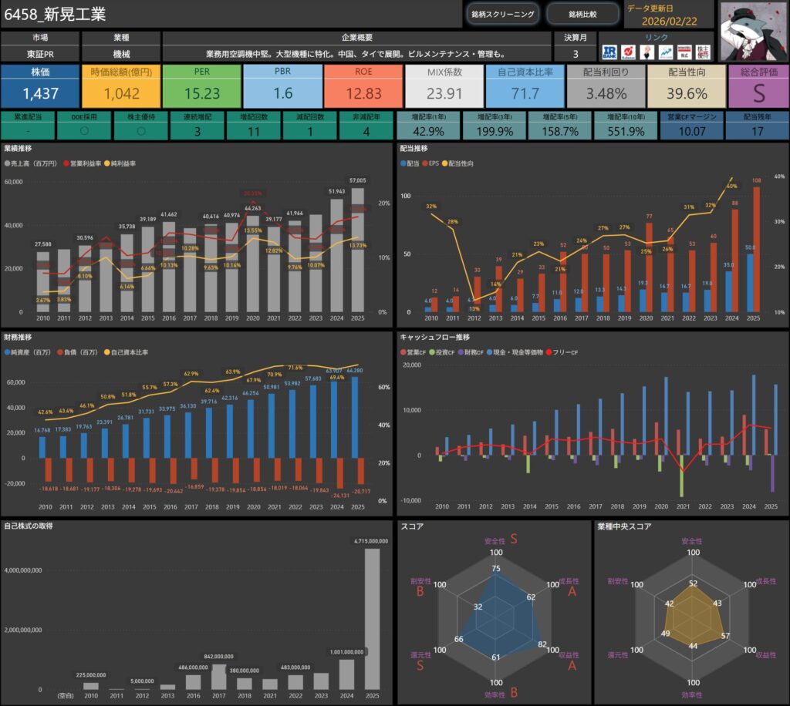
Task: Select the 総合評価 S rating card
Action: (x=758, y=86)
